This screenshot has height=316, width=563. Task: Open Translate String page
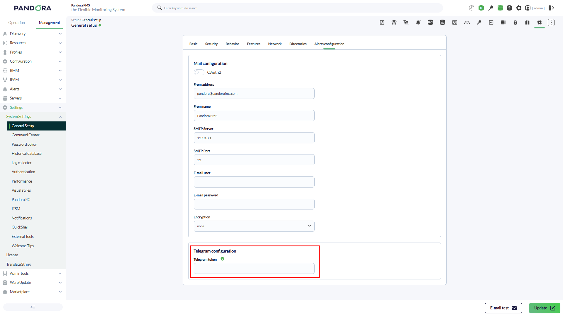[x=18, y=264]
